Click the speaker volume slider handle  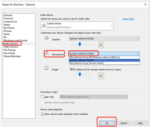pyautogui.click(x=80, y=44)
